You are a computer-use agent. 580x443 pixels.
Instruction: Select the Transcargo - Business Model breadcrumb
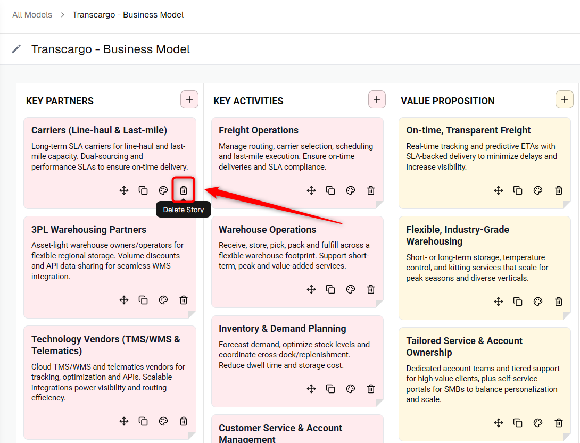tap(128, 15)
